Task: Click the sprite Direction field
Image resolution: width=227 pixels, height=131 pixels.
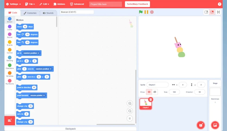Action: click(x=200, y=92)
